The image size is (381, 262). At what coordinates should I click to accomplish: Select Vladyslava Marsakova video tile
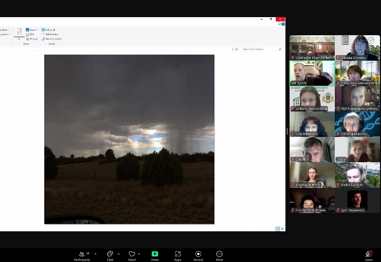pos(358,73)
